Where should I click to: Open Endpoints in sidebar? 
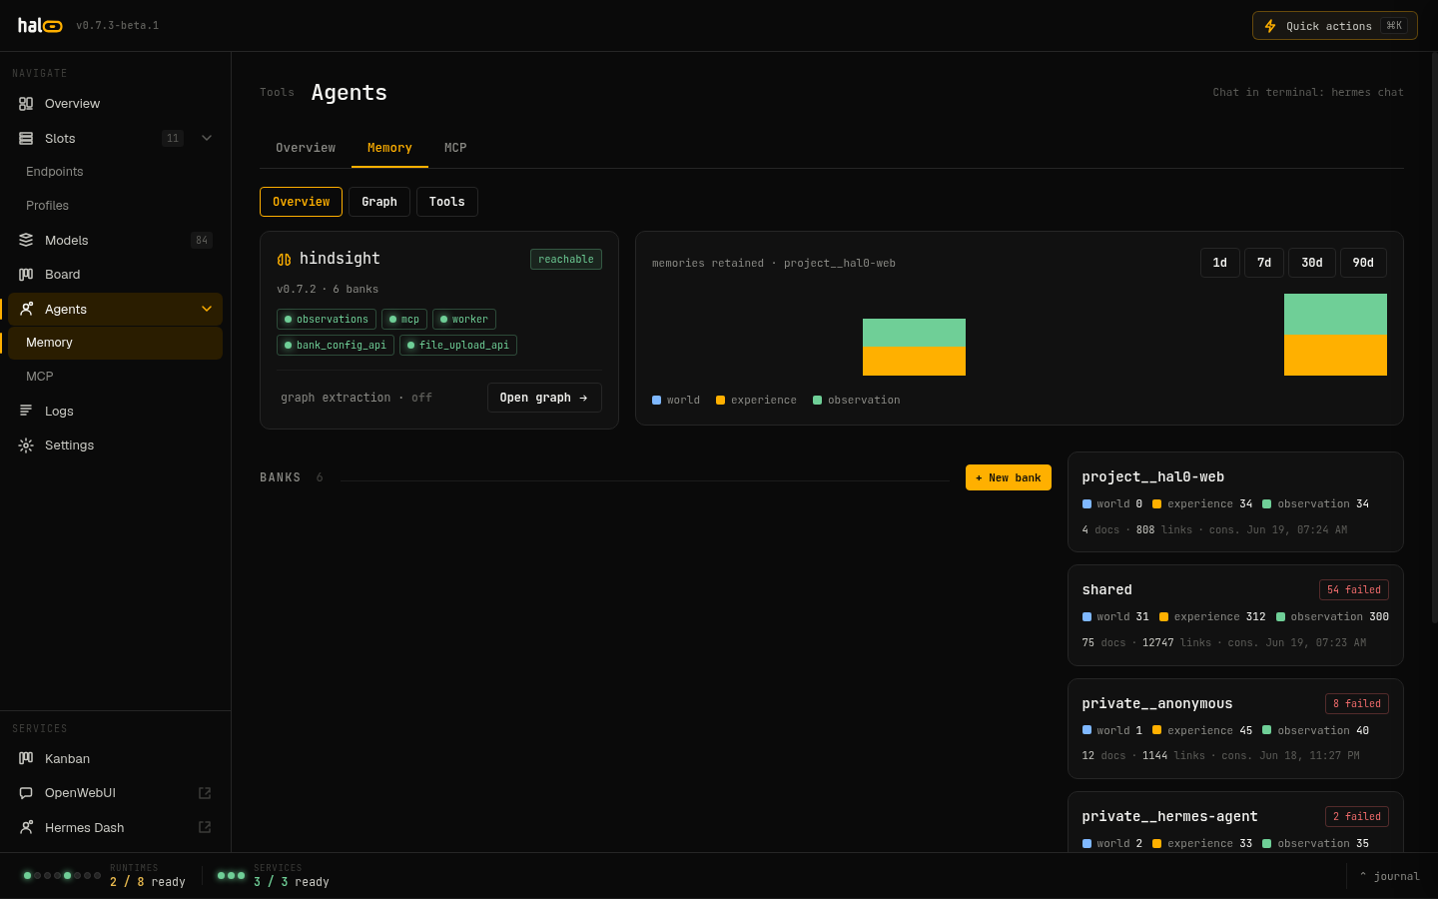(x=55, y=172)
